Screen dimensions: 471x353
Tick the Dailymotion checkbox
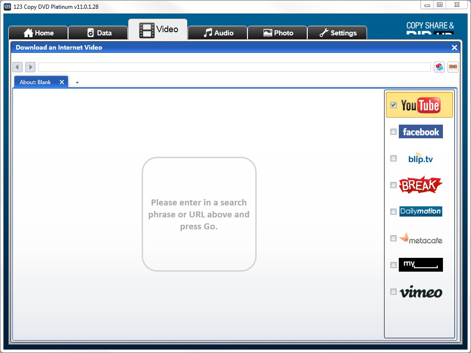(x=394, y=211)
